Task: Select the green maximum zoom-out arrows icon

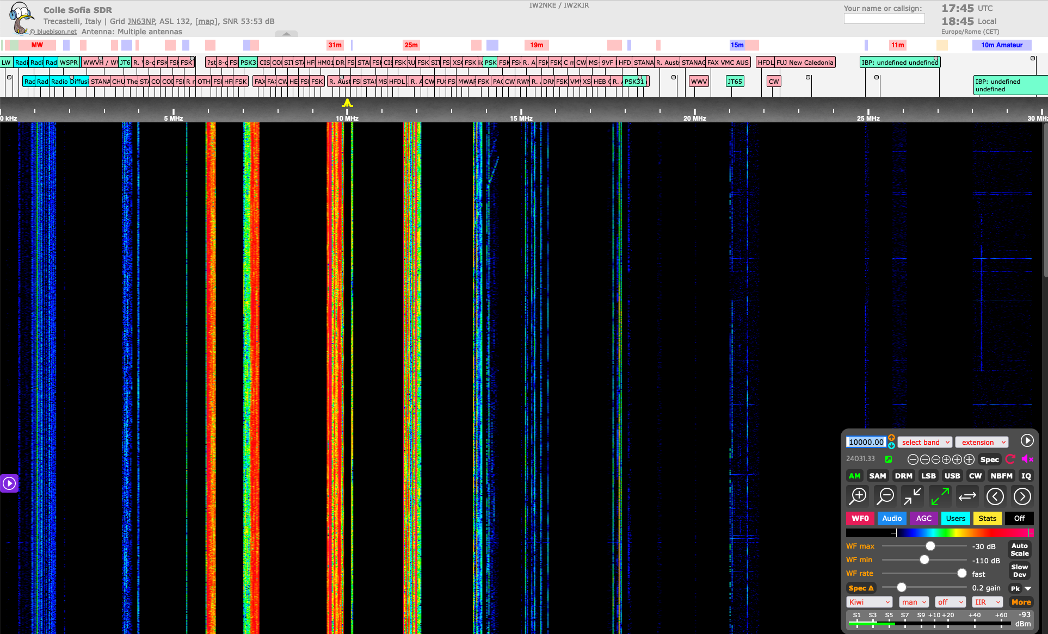Action: coord(940,496)
